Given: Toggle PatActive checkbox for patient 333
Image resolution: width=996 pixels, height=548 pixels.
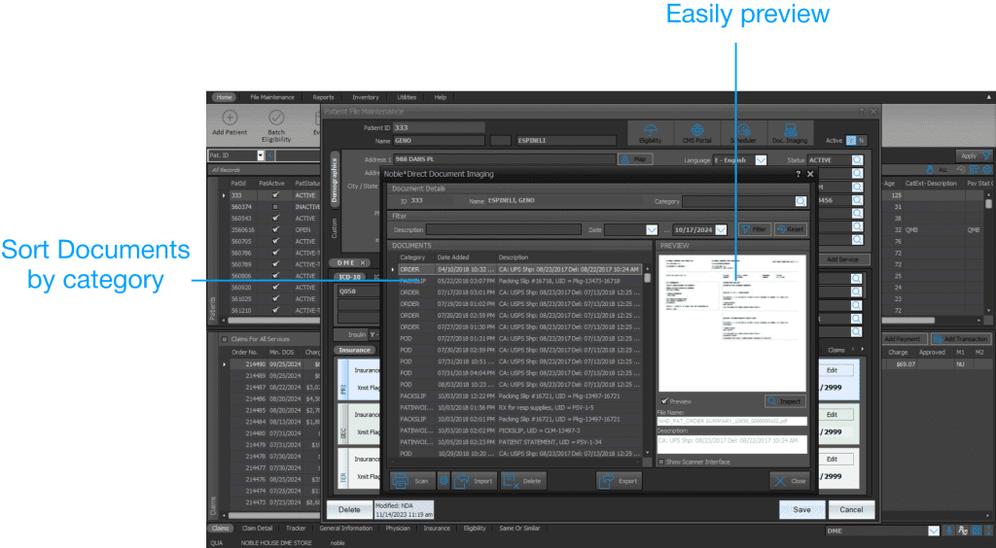Looking at the screenshot, I should point(275,195).
